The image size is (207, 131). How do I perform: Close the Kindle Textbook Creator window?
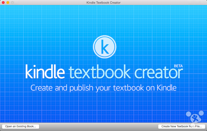[3, 2]
